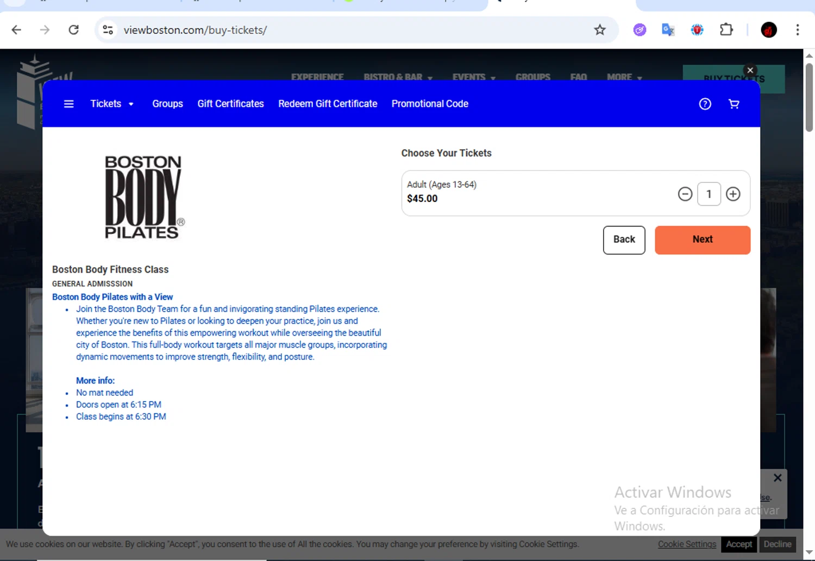Decrease adult ticket quantity
The image size is (815, 561).
(685, 194)
